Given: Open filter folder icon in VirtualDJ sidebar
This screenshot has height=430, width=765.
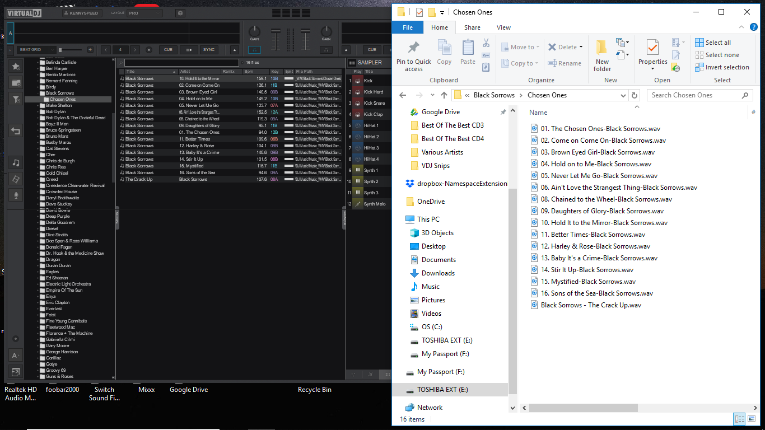Looking at the screenshot, I should (16, 99).
